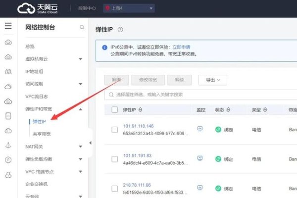Click the green bound status icon for 101.91.191.83
This screenshot has height=198, width=297.
click(x=218, y=159)
